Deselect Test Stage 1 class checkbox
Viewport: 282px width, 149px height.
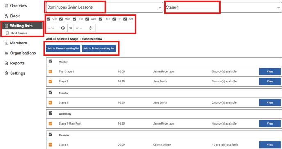[50, 71]
